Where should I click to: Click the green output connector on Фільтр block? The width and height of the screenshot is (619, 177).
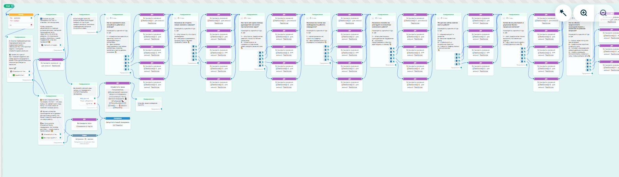click(32, 18)
